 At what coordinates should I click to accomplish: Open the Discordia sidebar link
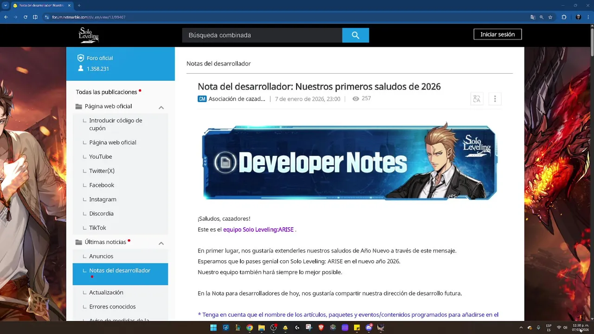tap(101, 213)
